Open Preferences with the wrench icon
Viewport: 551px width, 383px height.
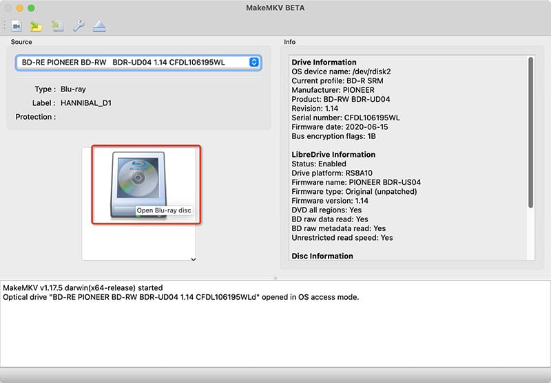point(79,26)
